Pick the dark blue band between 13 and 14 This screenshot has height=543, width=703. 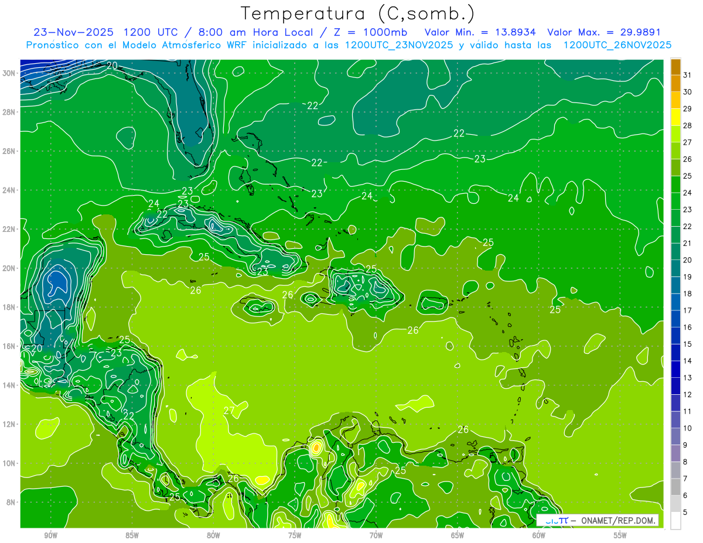pos(675,370)
